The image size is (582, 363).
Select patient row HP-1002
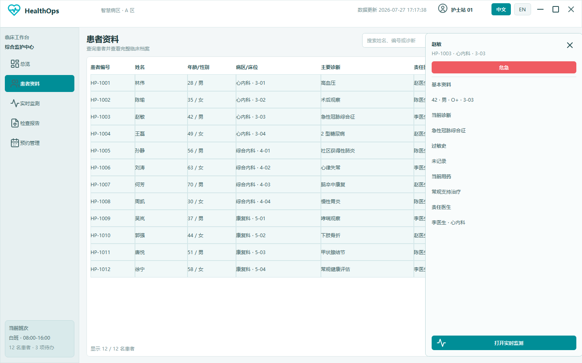pos(258,100)
